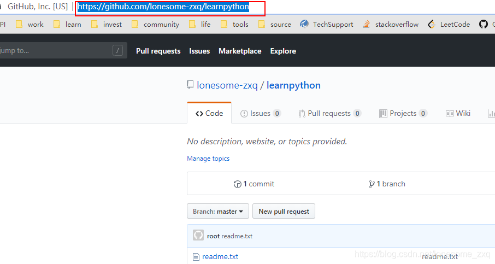Click the description text 'No description, website, or topics provided.'
Screen dimensions: 495x264
pyautogui.click(x=267, y=142)
